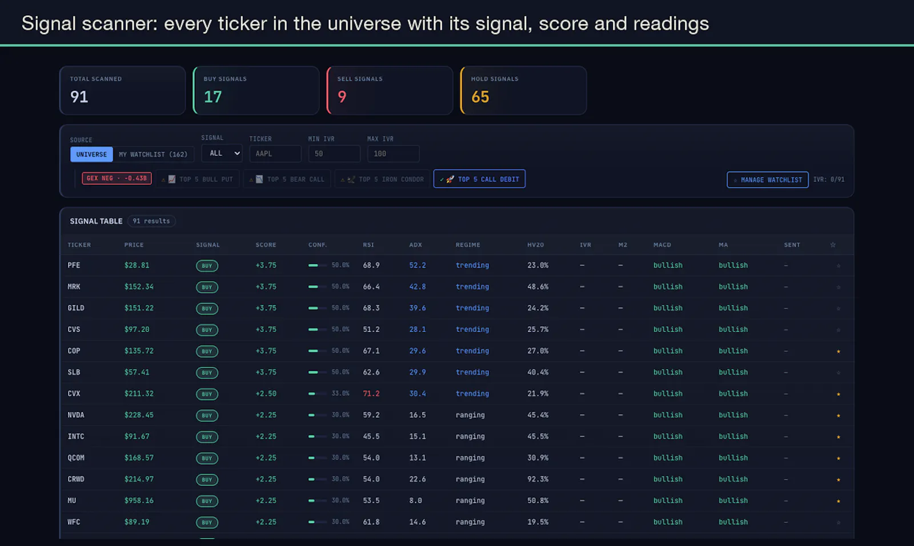
Task: Disable Top 5 Call Debit filter
Action: [479, 179]
